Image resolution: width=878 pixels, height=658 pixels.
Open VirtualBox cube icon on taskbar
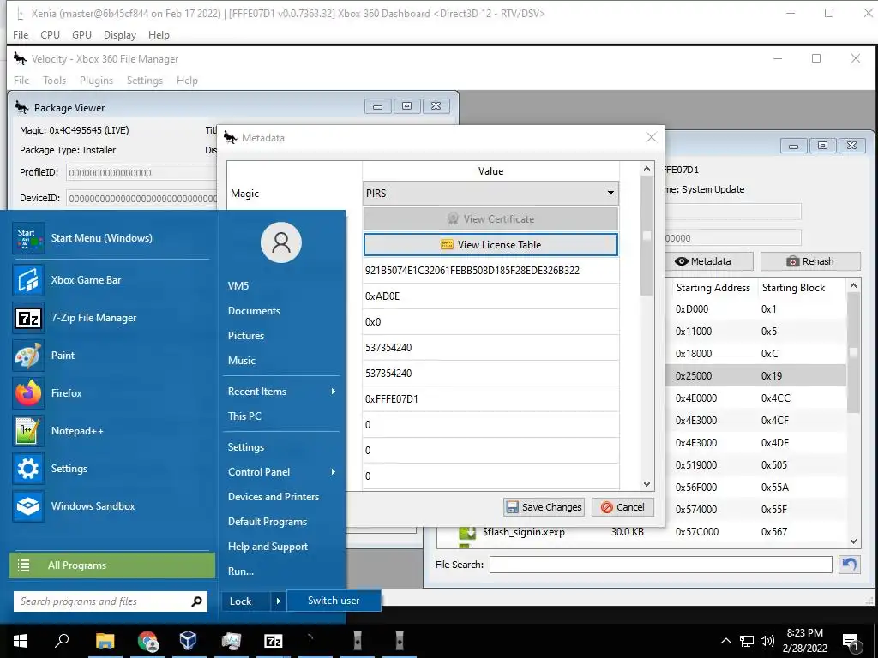(189, 641)
